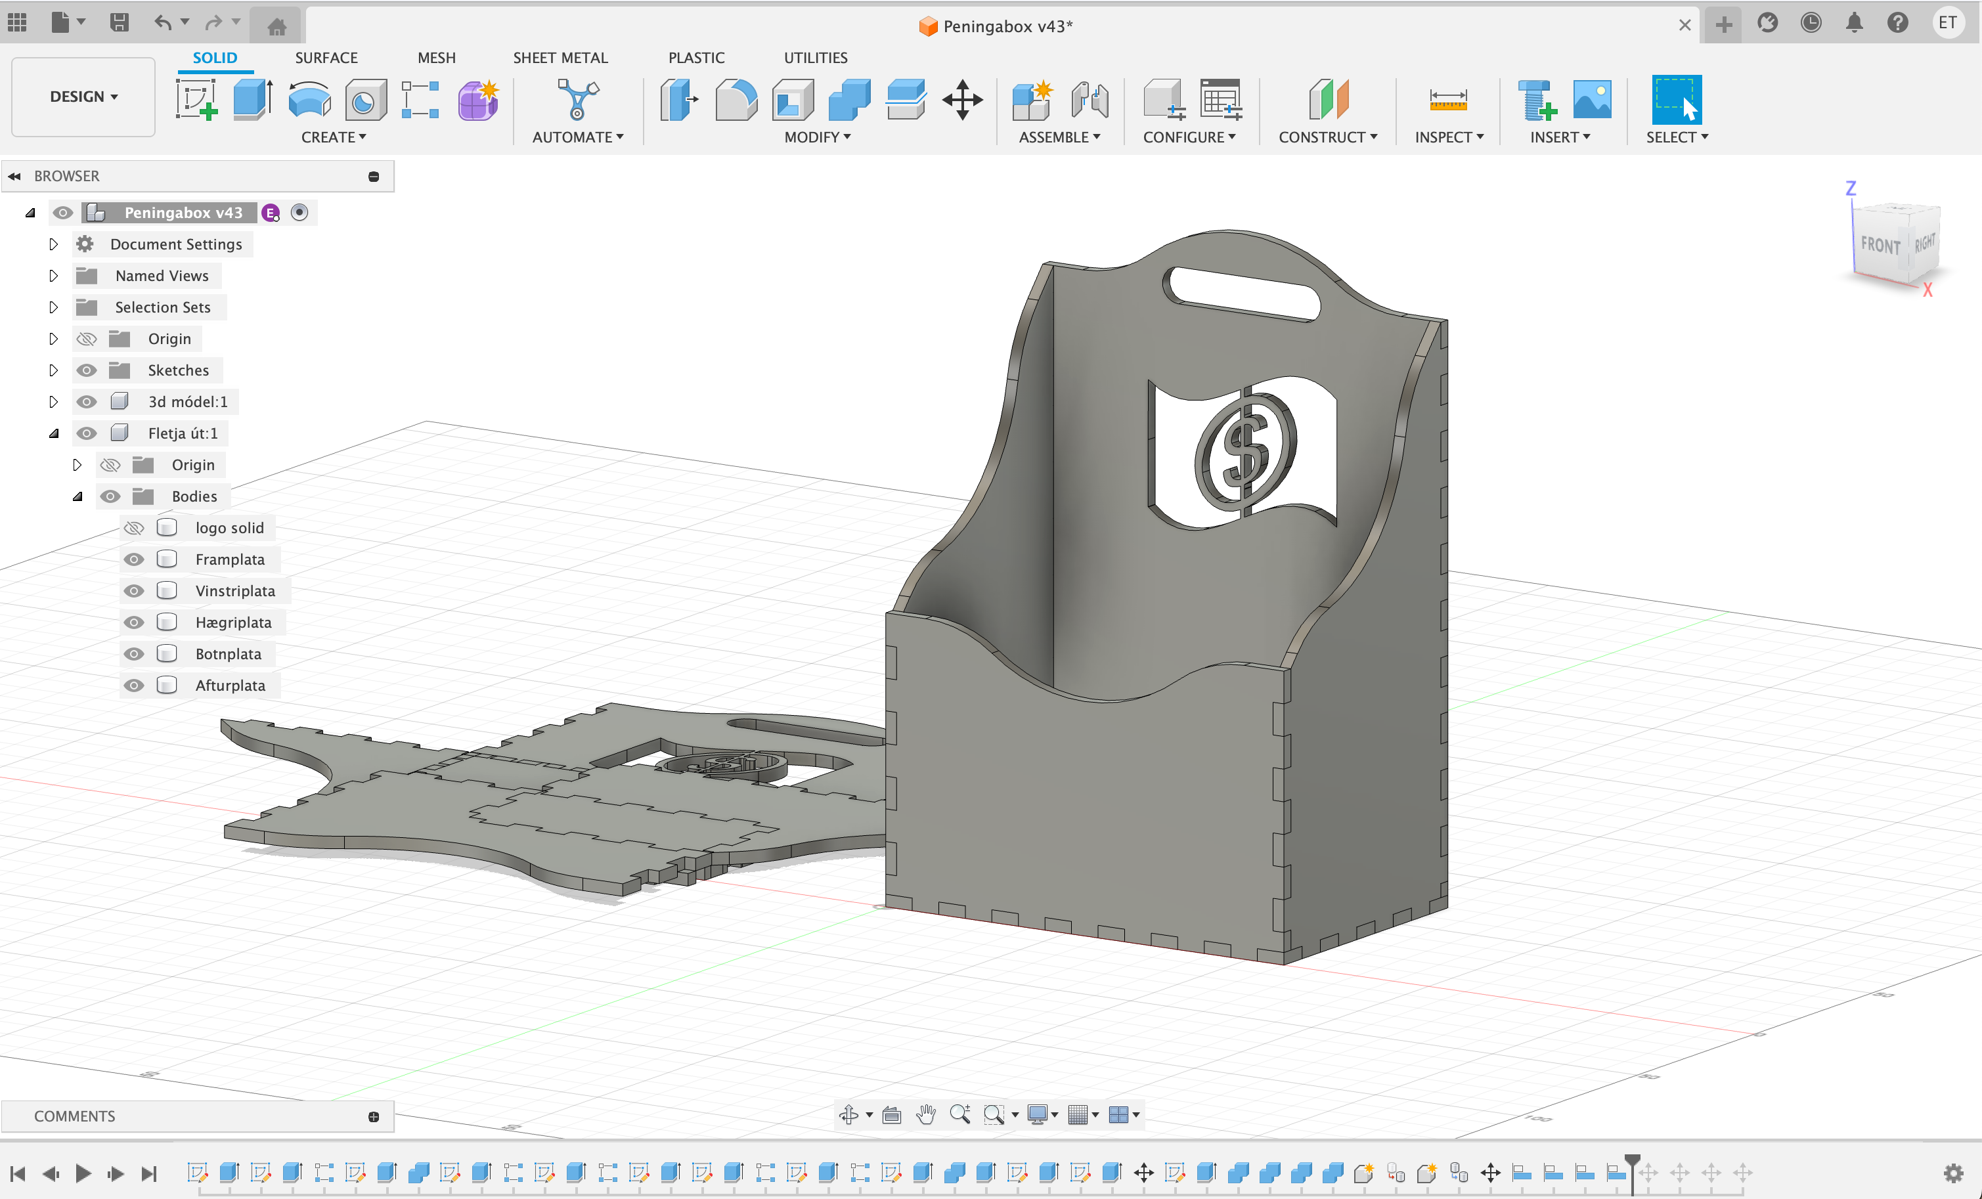Expand the COMMENTS panel

click(373, 1117)
